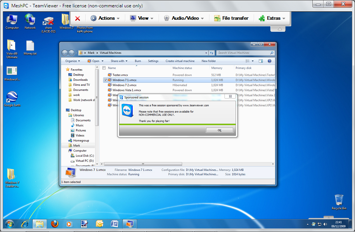Click File transfer in the TeamViewer toolbar
Image resolution: width=355 pixels, height=232 pixels.
pos(231,18)
